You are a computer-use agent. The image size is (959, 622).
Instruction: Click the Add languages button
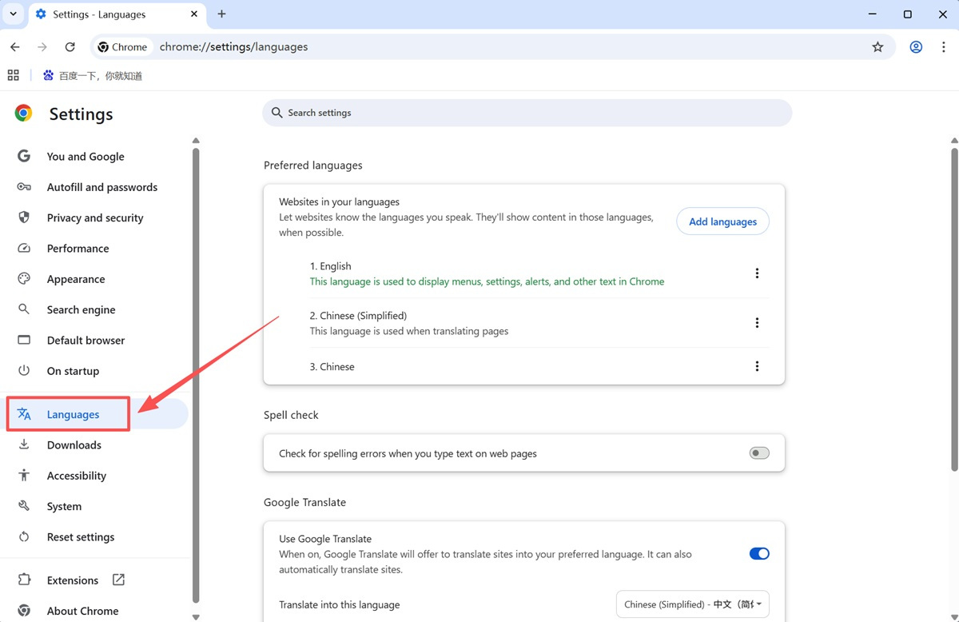click(x=722, y=221)
